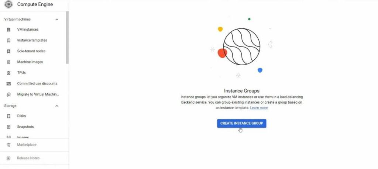Click the Machine images icon
Image resolution: width=378 pixels, height=169 pixels.
pyautogui.click(x=9, y=62)
